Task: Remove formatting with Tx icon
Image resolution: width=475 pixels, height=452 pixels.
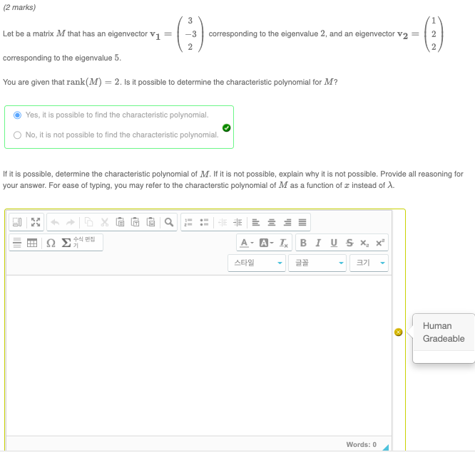Action: tap(284, 243)
